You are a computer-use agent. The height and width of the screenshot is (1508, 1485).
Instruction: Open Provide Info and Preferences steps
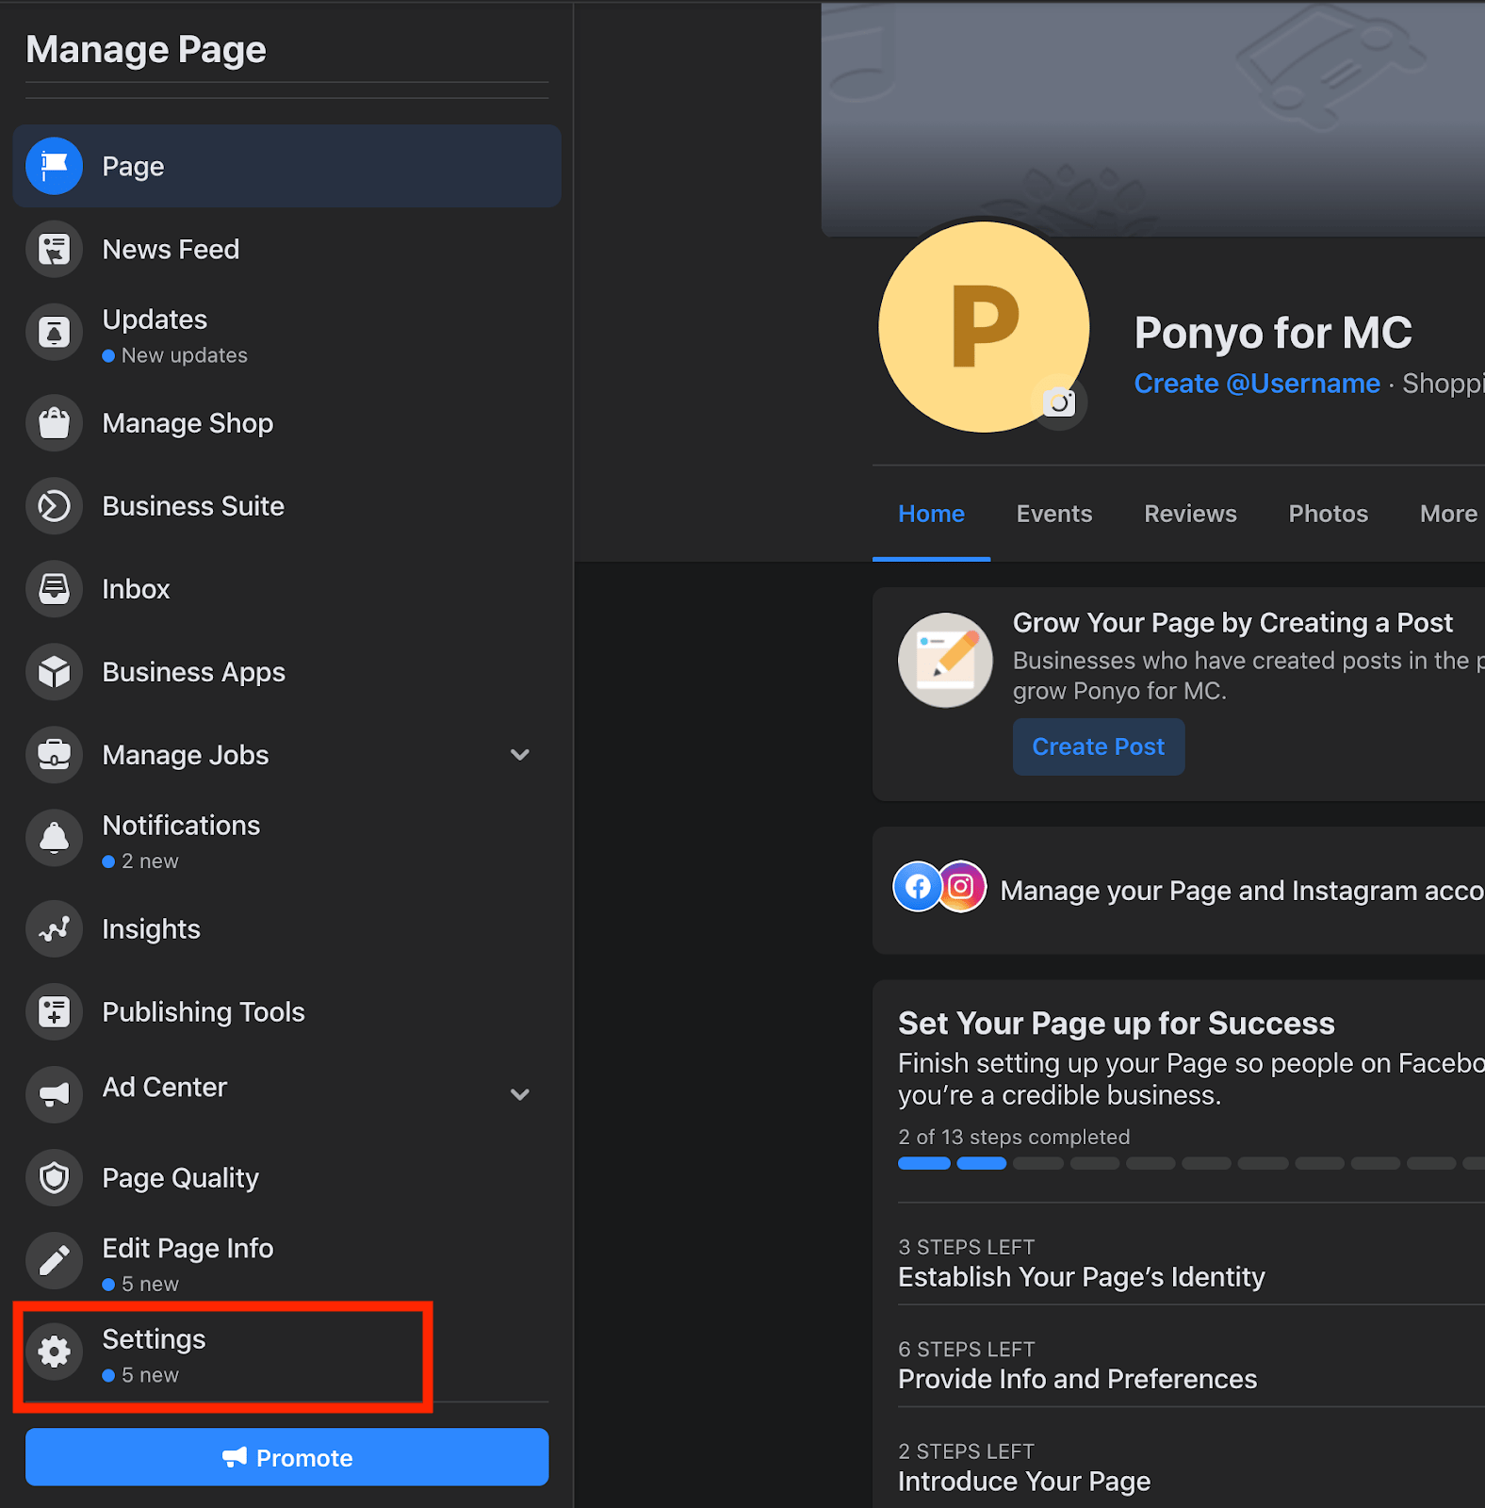[1191, 1365]
